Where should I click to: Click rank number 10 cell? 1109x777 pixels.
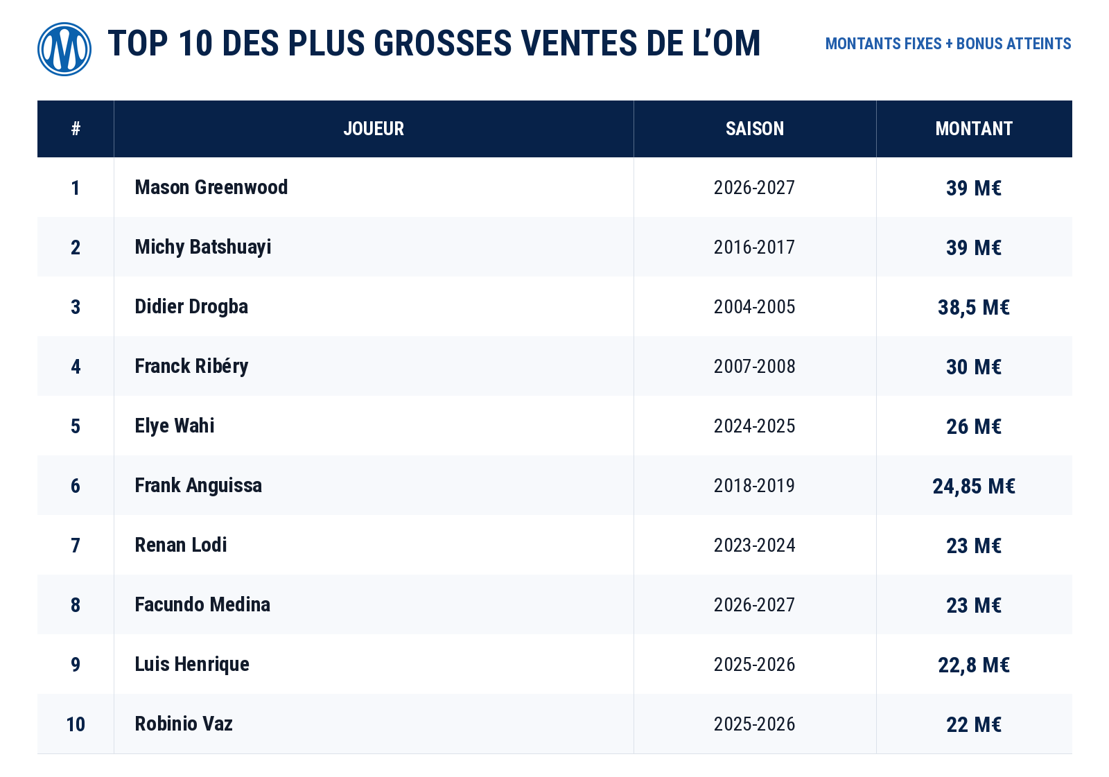[76, 724]
